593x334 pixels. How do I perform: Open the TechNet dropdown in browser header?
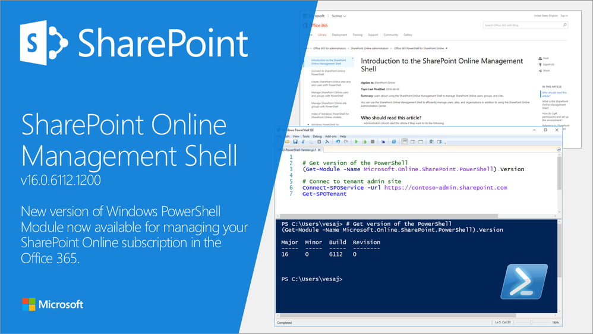(339, 16)
